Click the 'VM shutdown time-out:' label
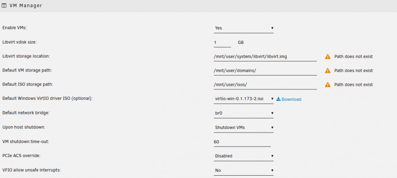 pyautogui.click(x=25, y=142)
